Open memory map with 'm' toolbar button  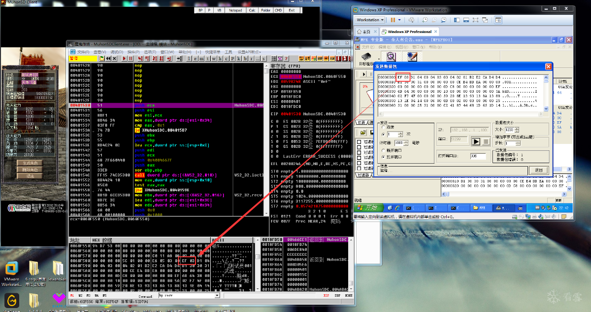click(201, 58)
